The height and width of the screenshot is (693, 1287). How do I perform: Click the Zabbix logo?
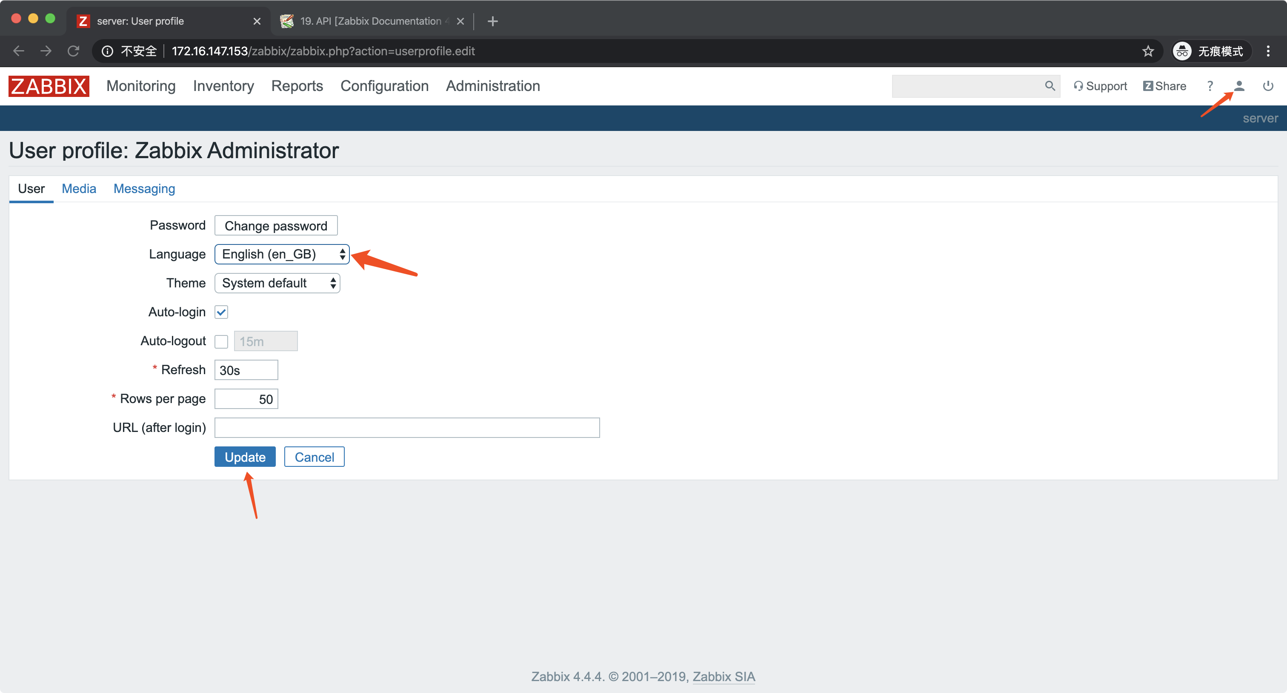(x=49, y=86)
